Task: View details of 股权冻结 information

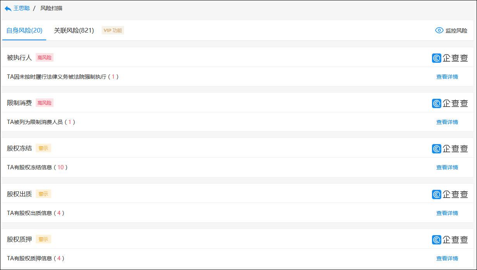Action: click(447, 167)
